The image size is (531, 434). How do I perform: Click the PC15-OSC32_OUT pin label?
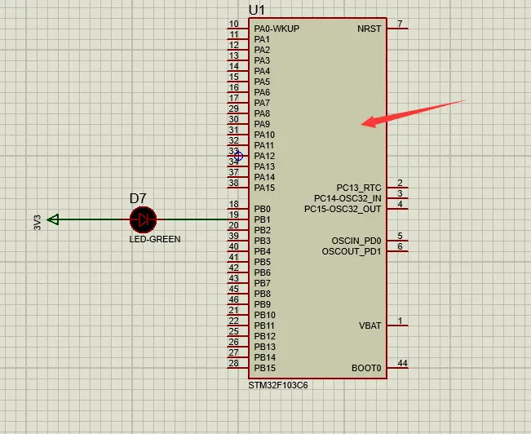click(x=343, y=209)
